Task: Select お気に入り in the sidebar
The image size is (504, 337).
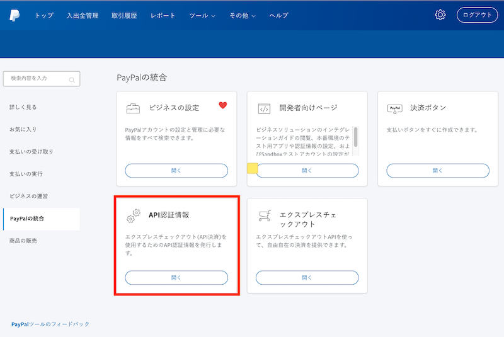Action: tap(23, 129)
